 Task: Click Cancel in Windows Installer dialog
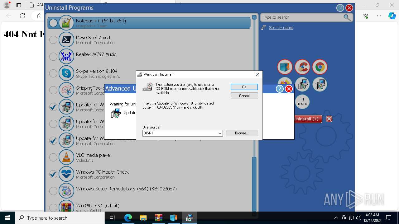pyautogui.click(x=244, y=96)
